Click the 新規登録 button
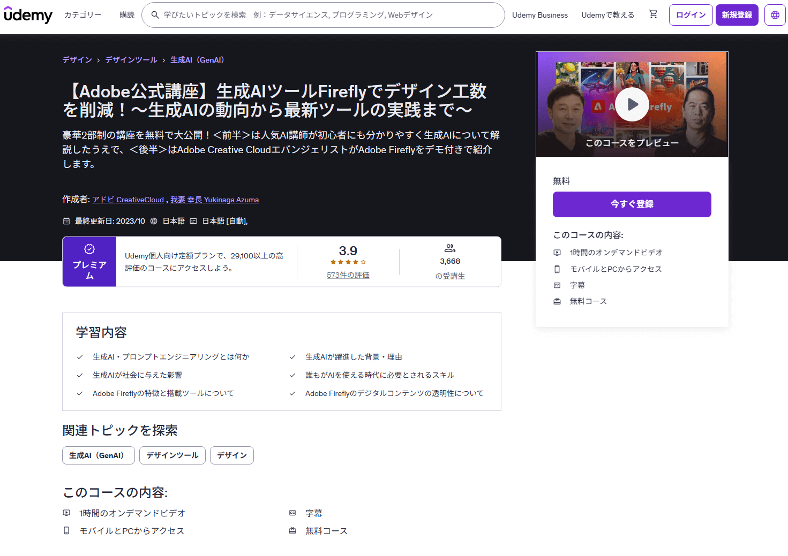This screenshot has height=556, width=788. point(737,15)
